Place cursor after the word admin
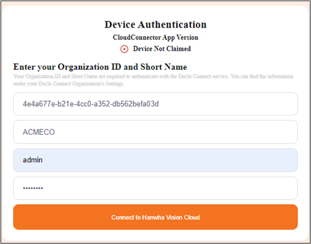 (x=43, y=160)
